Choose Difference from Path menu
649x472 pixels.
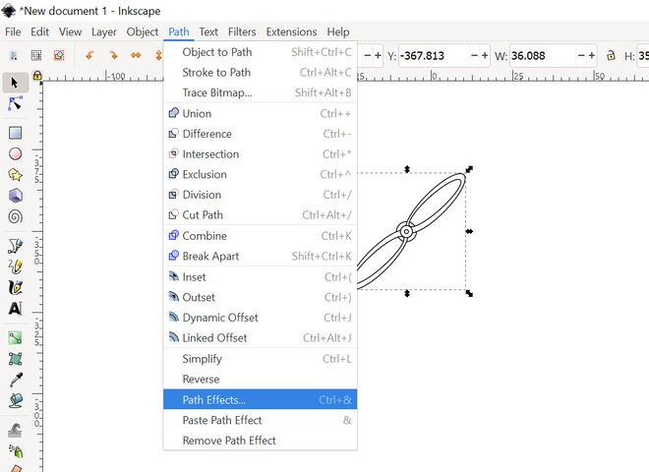click(x=261, y=134)
